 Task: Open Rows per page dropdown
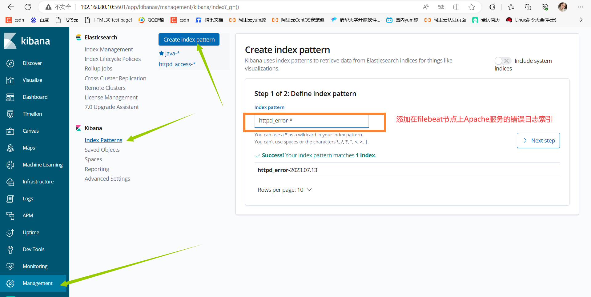tap(285, 190)
